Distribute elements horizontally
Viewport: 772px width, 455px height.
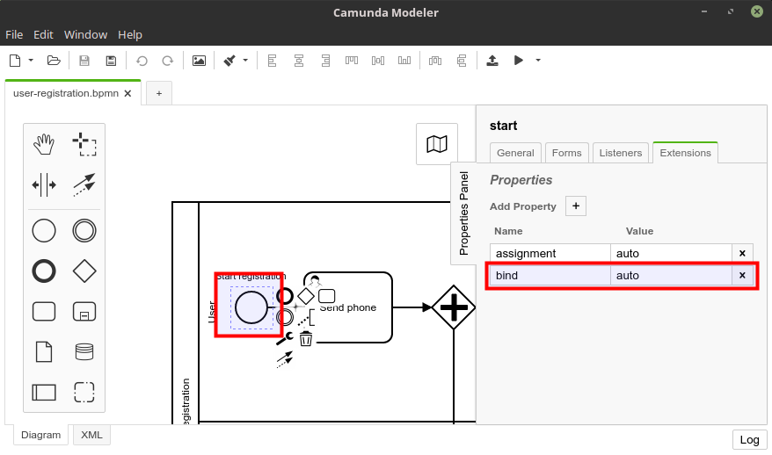[435, 61]
